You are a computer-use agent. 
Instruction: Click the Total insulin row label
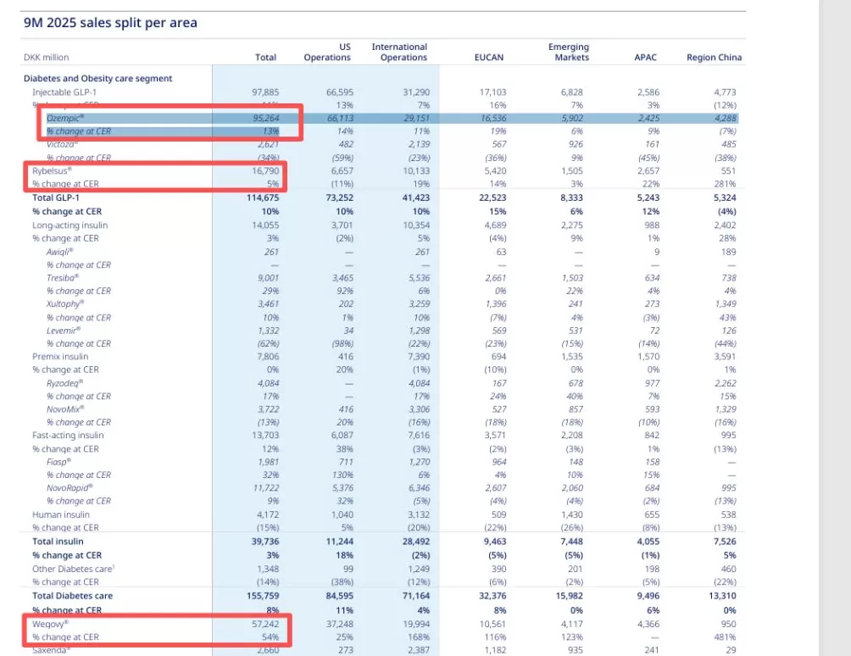click(x=59, y=541)
